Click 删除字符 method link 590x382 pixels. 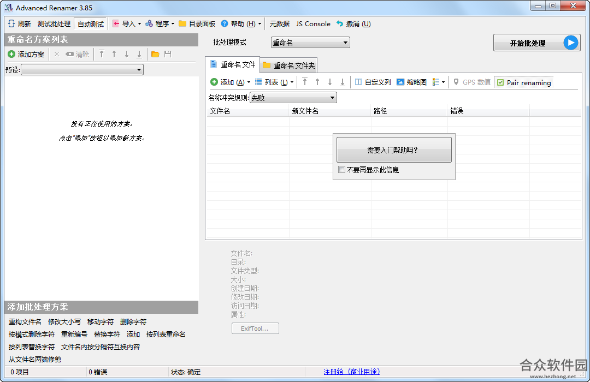pyautogui.click(x=133, y=322)
